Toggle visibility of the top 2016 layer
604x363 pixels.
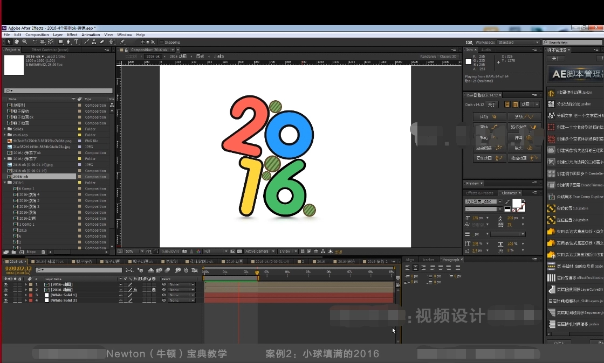coord(5,284)
